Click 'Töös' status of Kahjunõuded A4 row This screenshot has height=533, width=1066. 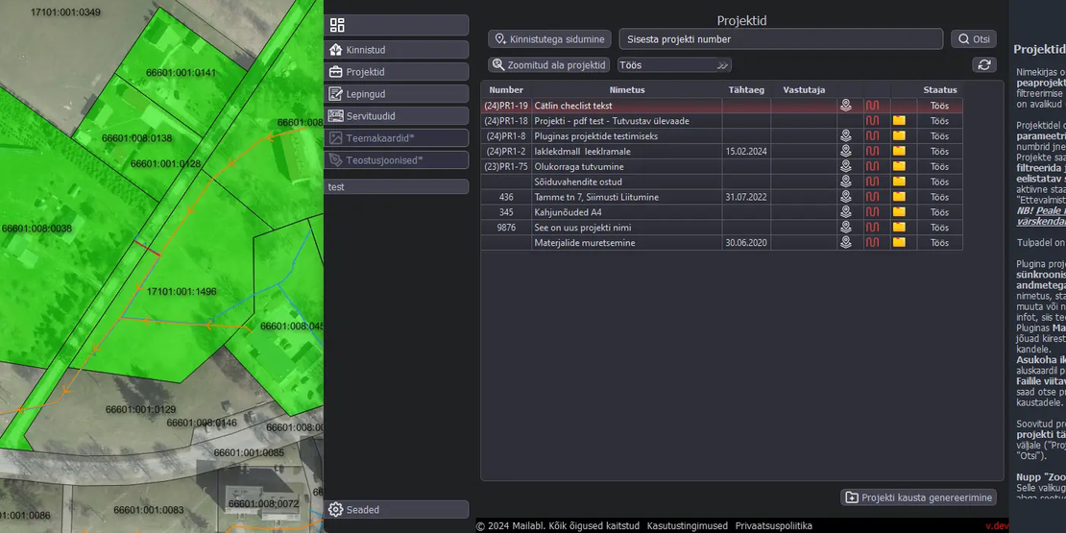tap(939, 212)
